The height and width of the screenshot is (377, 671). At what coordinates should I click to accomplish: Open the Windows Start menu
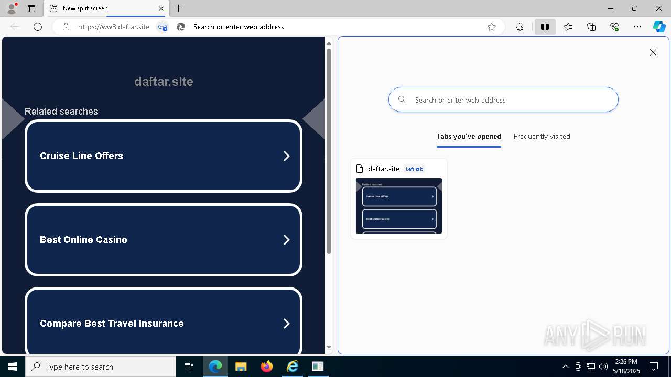pyautogui.click(x=13, y=367)
